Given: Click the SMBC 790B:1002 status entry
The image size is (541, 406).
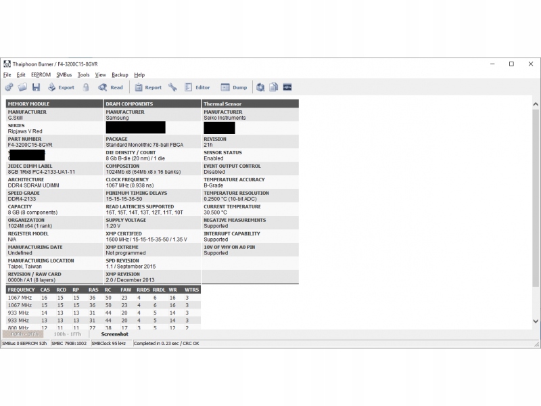Looking at the screenshot, I should [x=69, y=343].
